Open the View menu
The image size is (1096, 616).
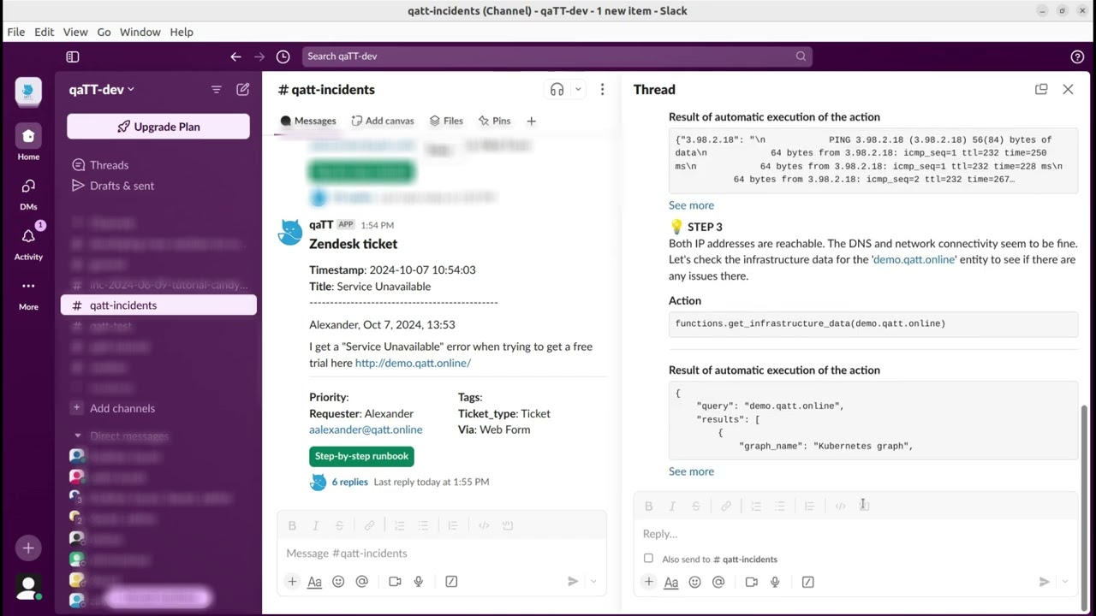tap(75, 32)
